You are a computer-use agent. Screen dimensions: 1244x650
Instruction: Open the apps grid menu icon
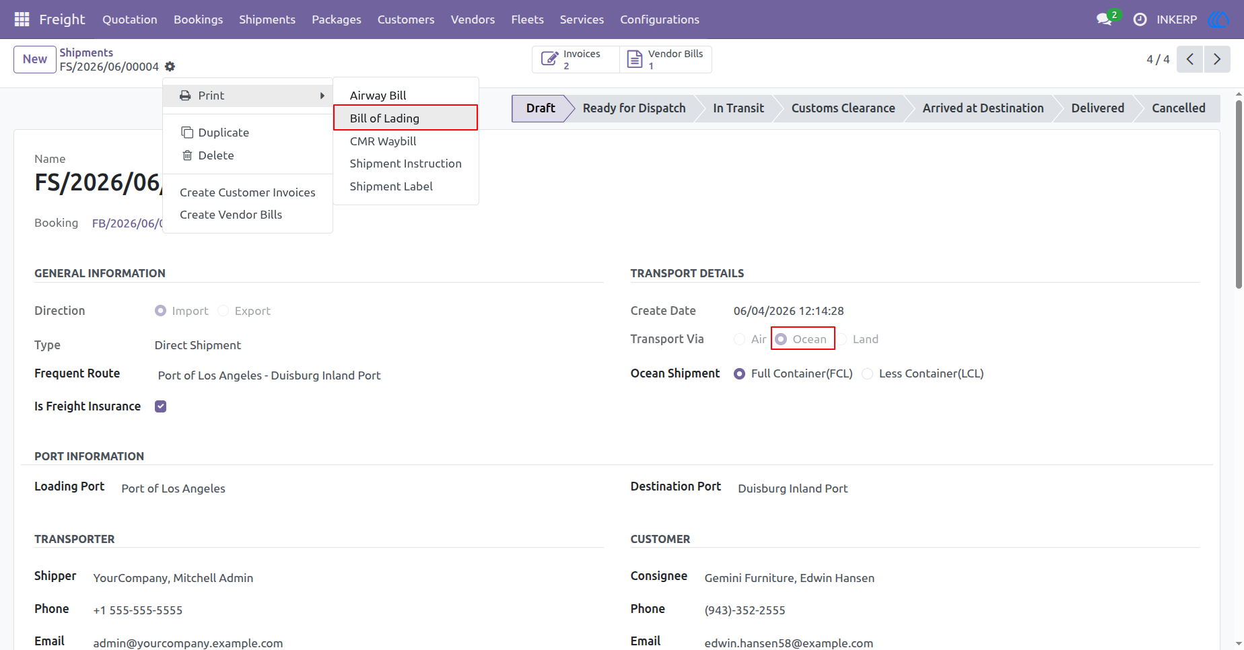pyautogui.click(x=22, y=20)
